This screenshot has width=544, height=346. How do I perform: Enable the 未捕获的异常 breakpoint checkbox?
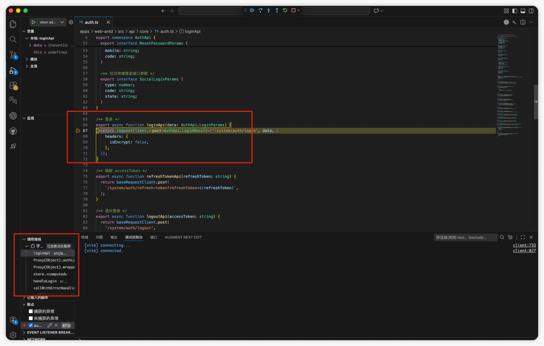pos(31,318)
